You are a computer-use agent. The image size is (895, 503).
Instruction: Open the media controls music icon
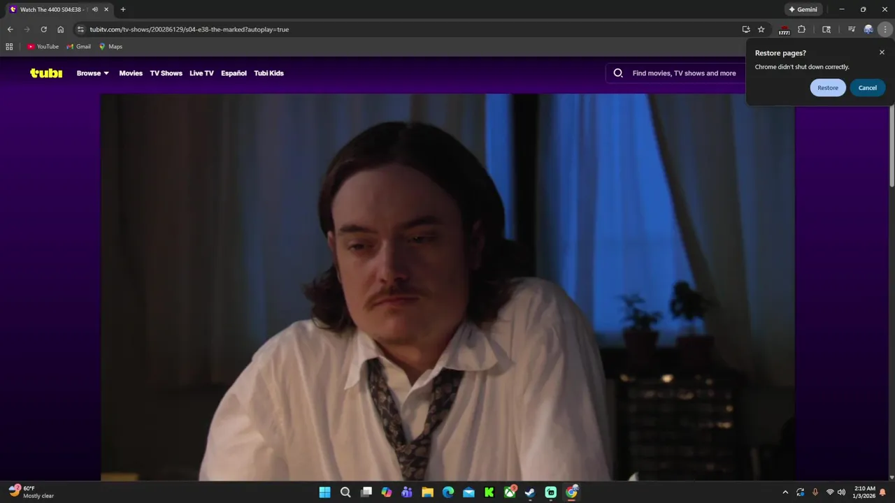(851, 29)
